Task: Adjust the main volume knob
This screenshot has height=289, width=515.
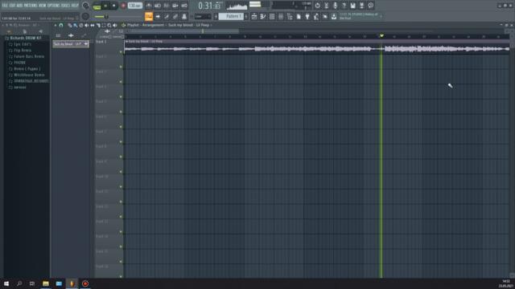Action: tap(85, 6)
